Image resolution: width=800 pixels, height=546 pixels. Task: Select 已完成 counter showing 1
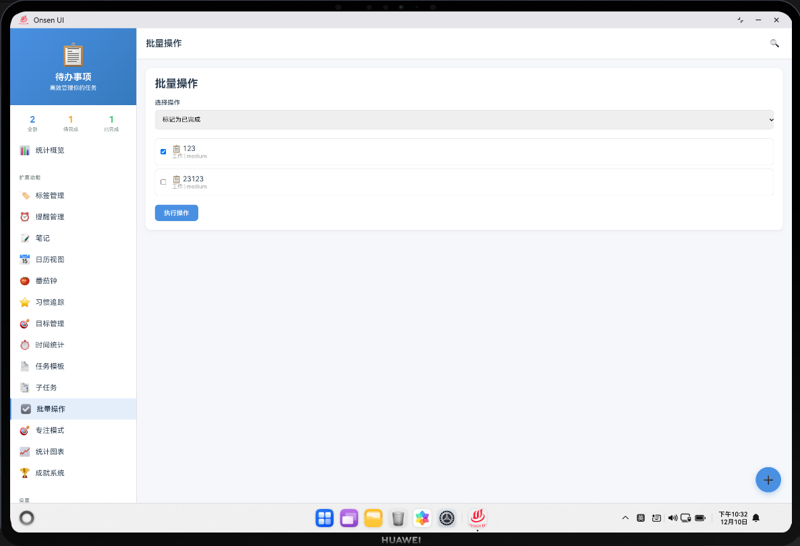coord(111,123)
